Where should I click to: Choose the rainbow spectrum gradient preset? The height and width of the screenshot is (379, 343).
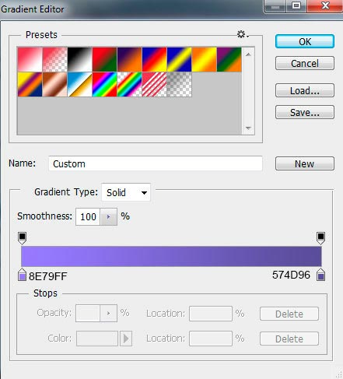[x=104, y=85]
